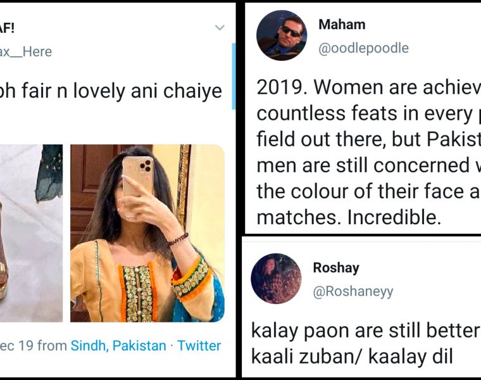
Task: Click the display name Roshay
Action: [336, 268]
